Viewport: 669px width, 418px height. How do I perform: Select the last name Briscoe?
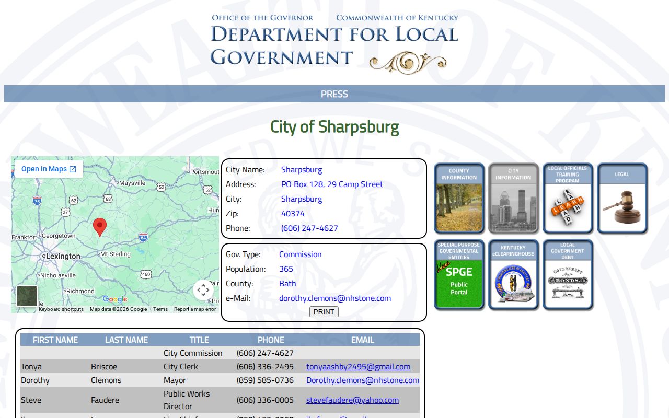click(x=104, y=367)
